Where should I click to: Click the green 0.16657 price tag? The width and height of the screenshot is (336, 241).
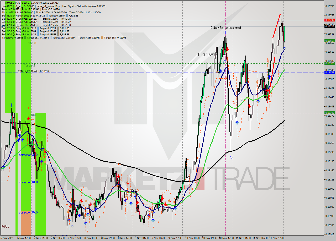point(330,41)
